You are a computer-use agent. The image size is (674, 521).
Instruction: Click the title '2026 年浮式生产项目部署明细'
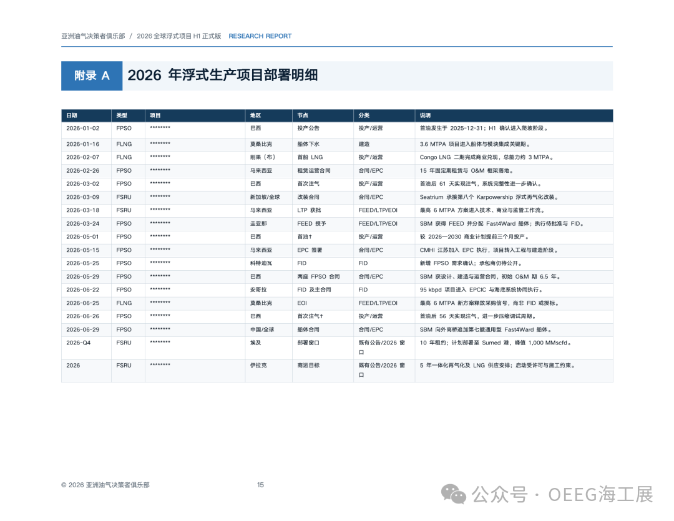[x=223, y=75]
